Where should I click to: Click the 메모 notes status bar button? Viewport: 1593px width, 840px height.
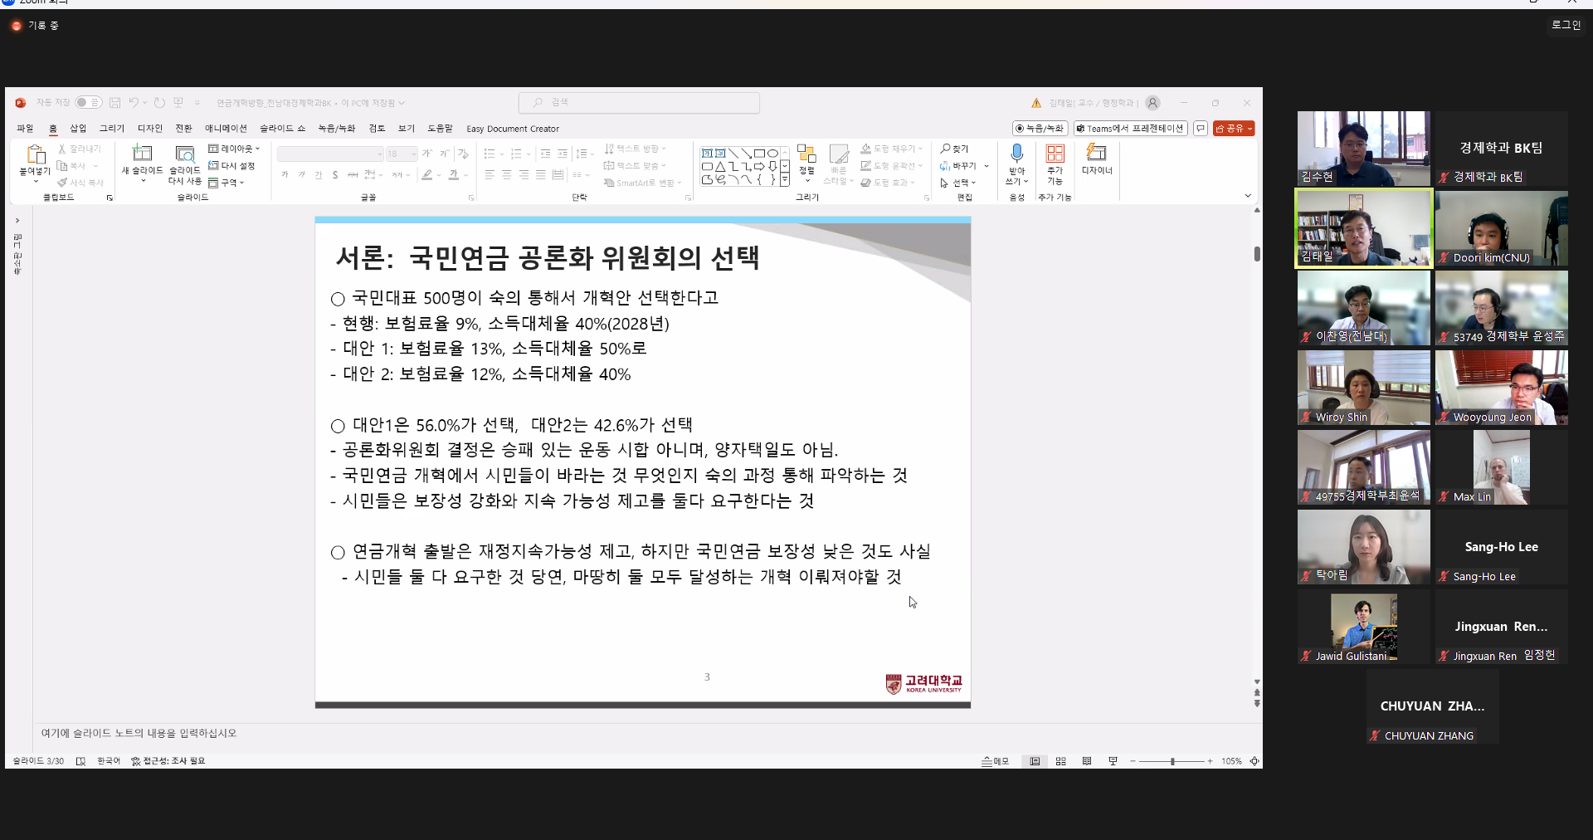click(x=995, y=761)
